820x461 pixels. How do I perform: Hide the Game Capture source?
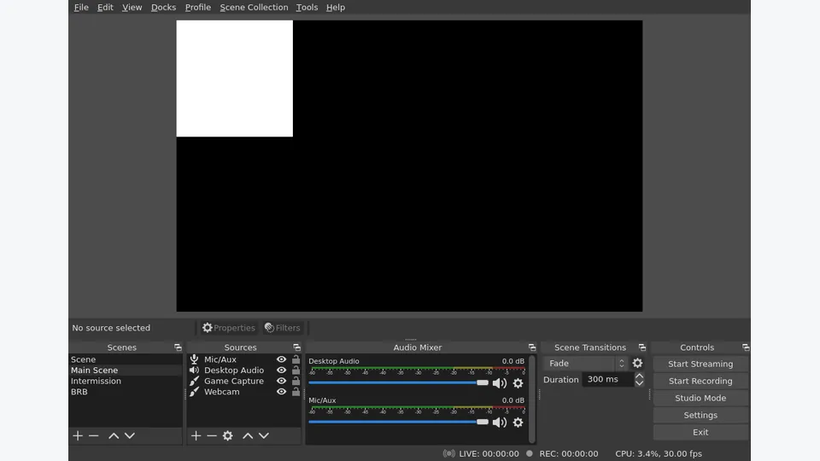[281, 381]
